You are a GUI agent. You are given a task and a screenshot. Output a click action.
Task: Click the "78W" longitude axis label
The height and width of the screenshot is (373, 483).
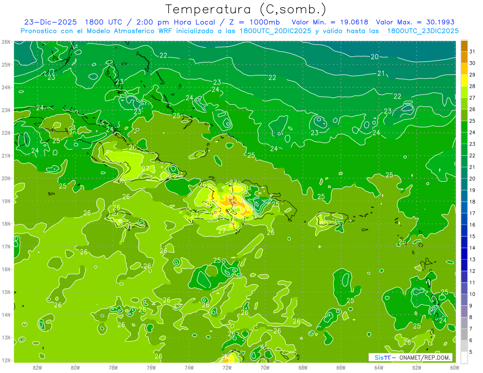[x=113, y=367]
